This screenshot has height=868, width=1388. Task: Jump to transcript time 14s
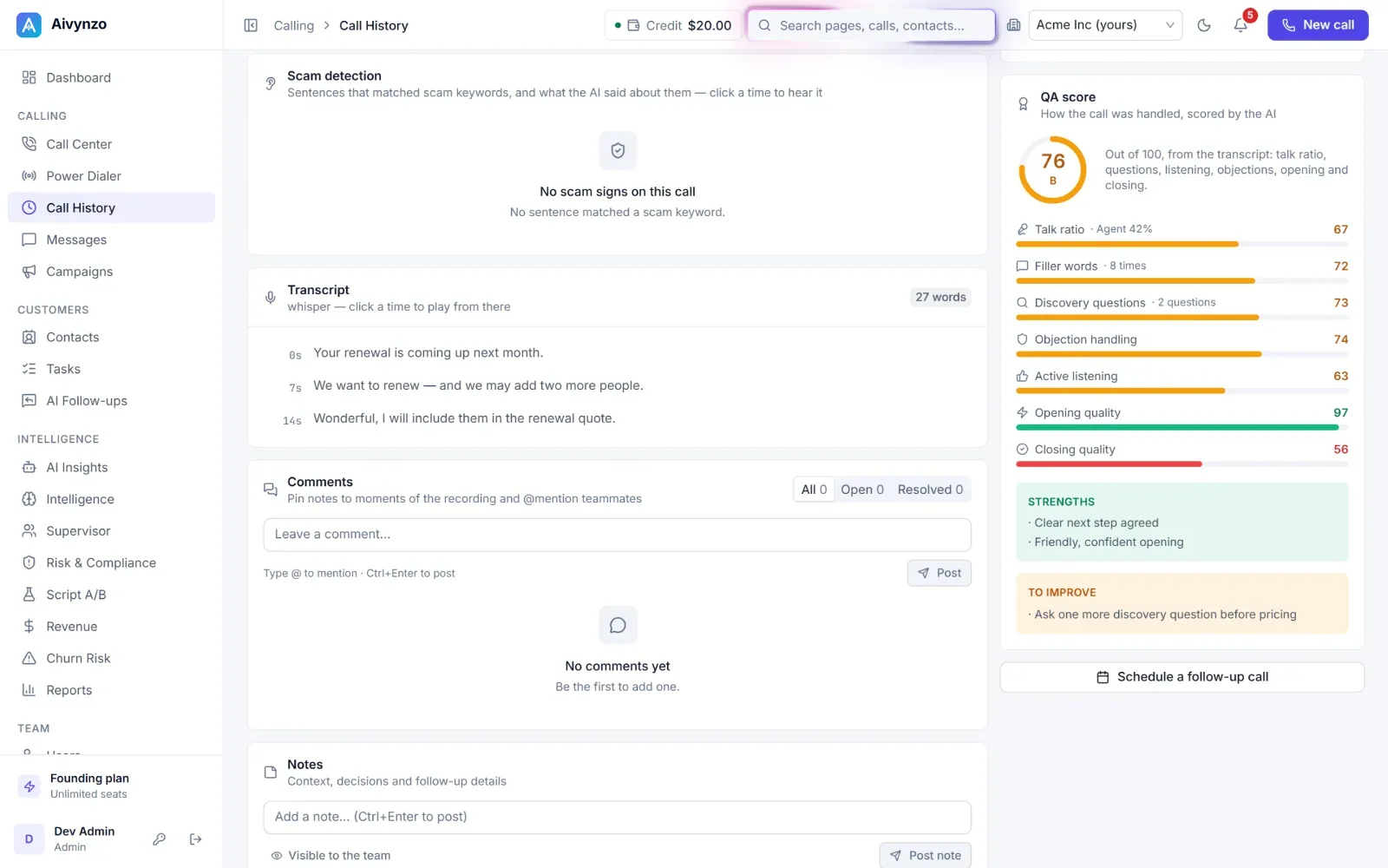292,421
